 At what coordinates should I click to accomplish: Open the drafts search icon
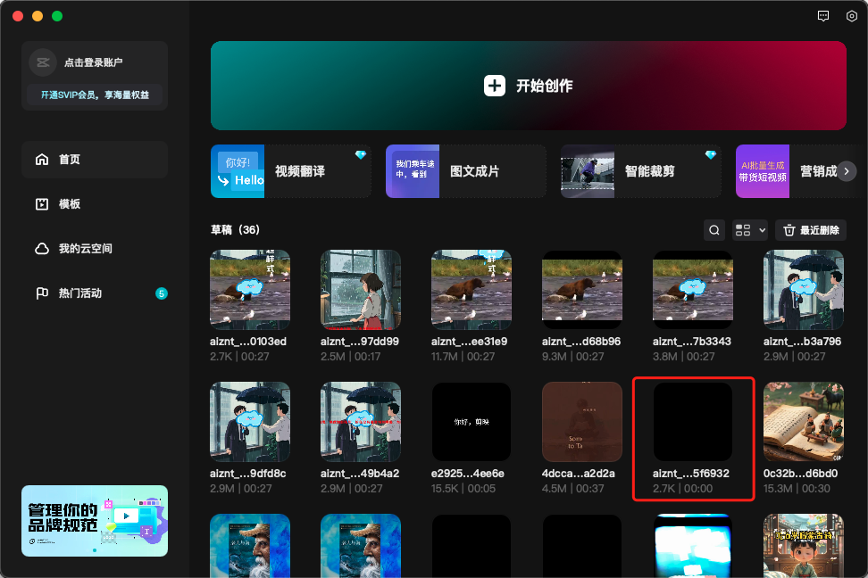pos(714,229)
